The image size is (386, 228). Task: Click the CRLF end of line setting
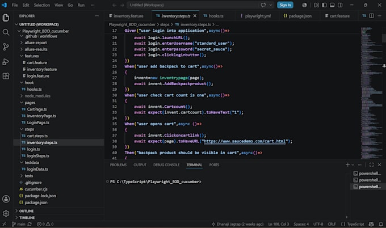click(332, 224)
